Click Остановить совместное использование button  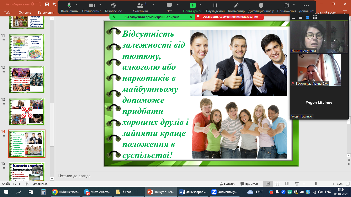230,17
